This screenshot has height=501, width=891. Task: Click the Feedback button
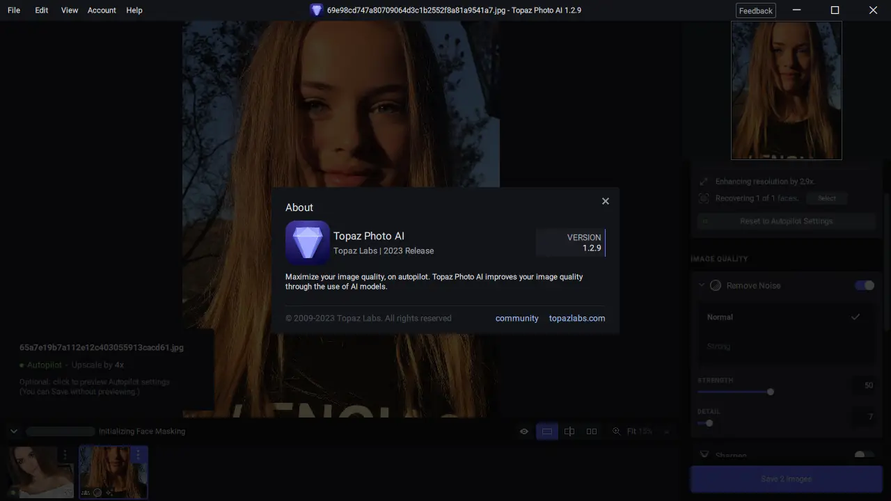(756, 10)
